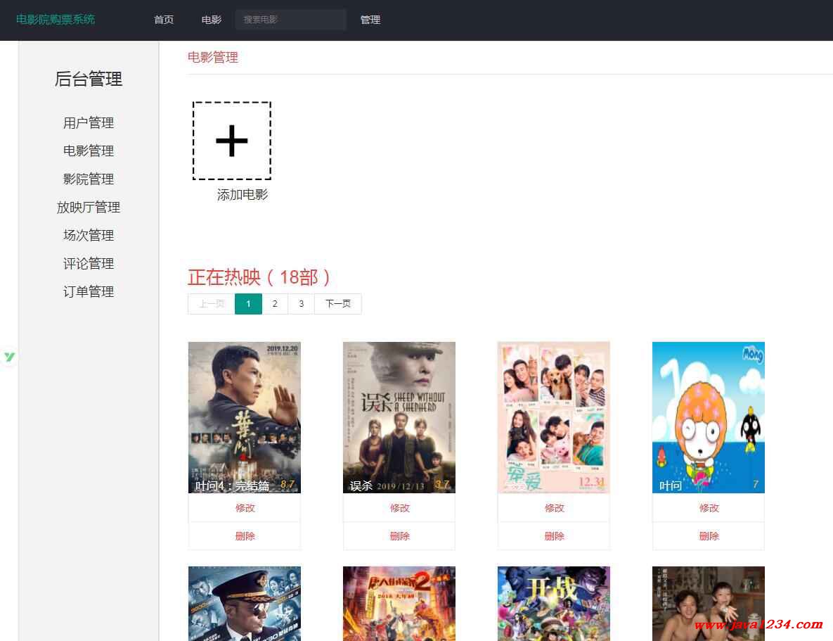833x641 pixels.
Task: Click 修改 under 叶问4：完结篇
Action: tap(245, 508)
